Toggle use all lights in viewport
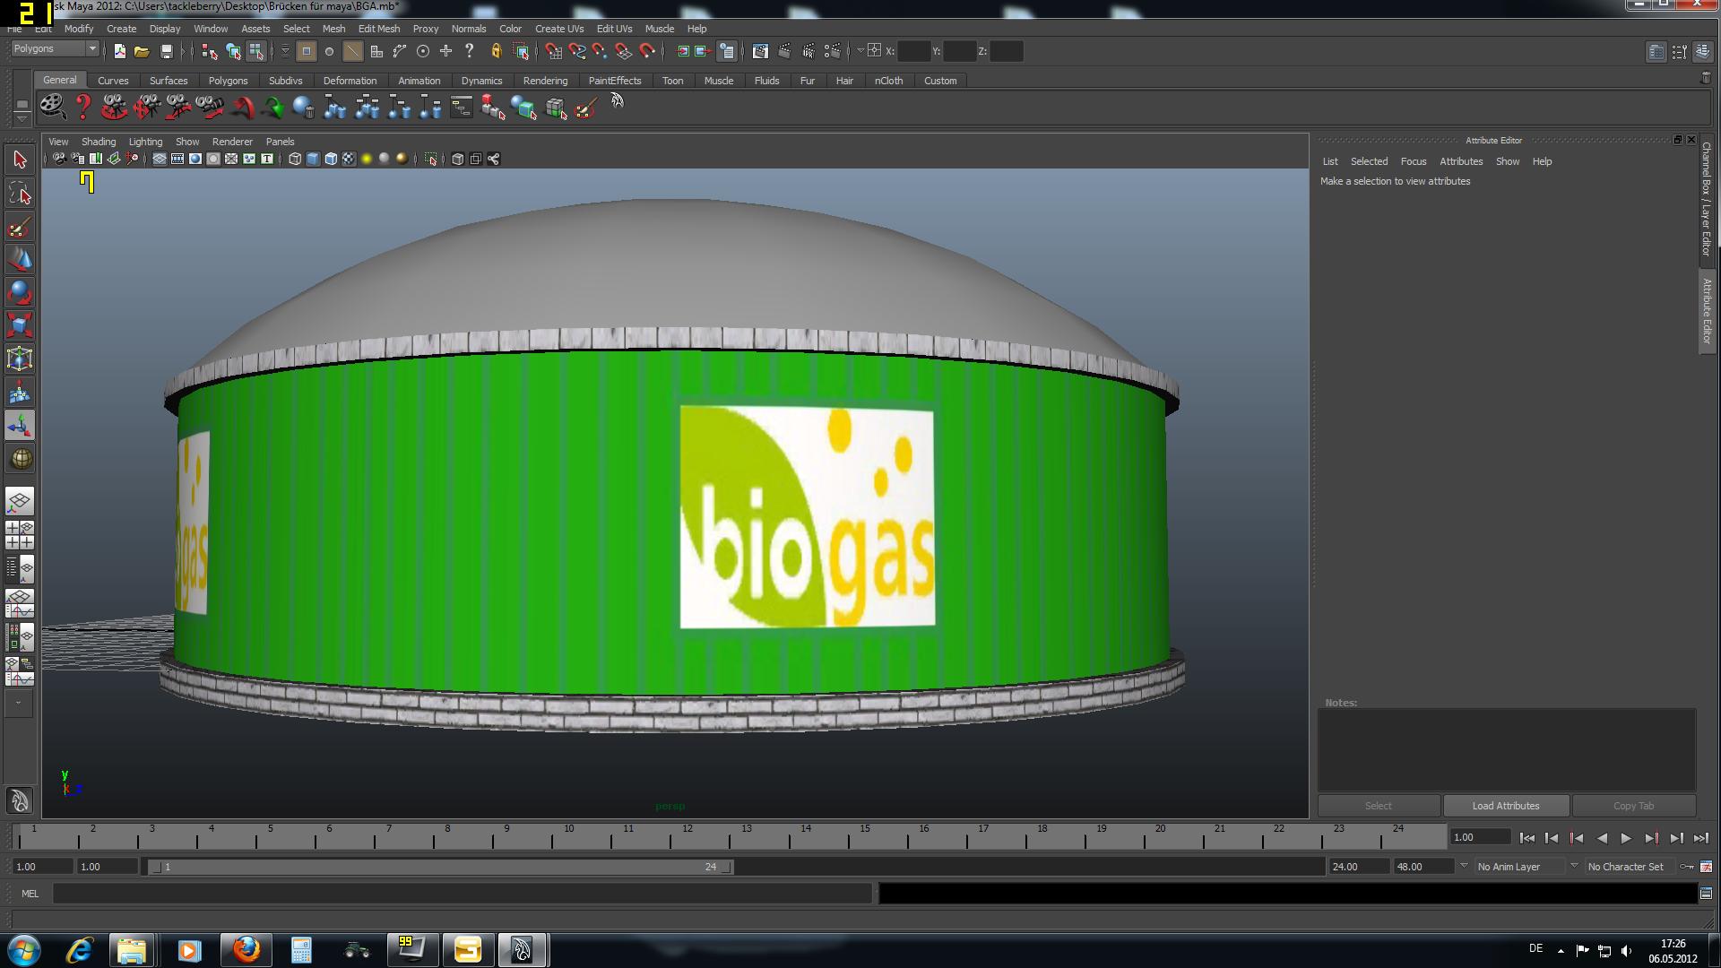Screen dimensions: 1721x968 coord(367,159)
